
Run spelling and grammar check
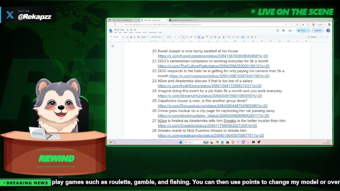pos(134,37)
